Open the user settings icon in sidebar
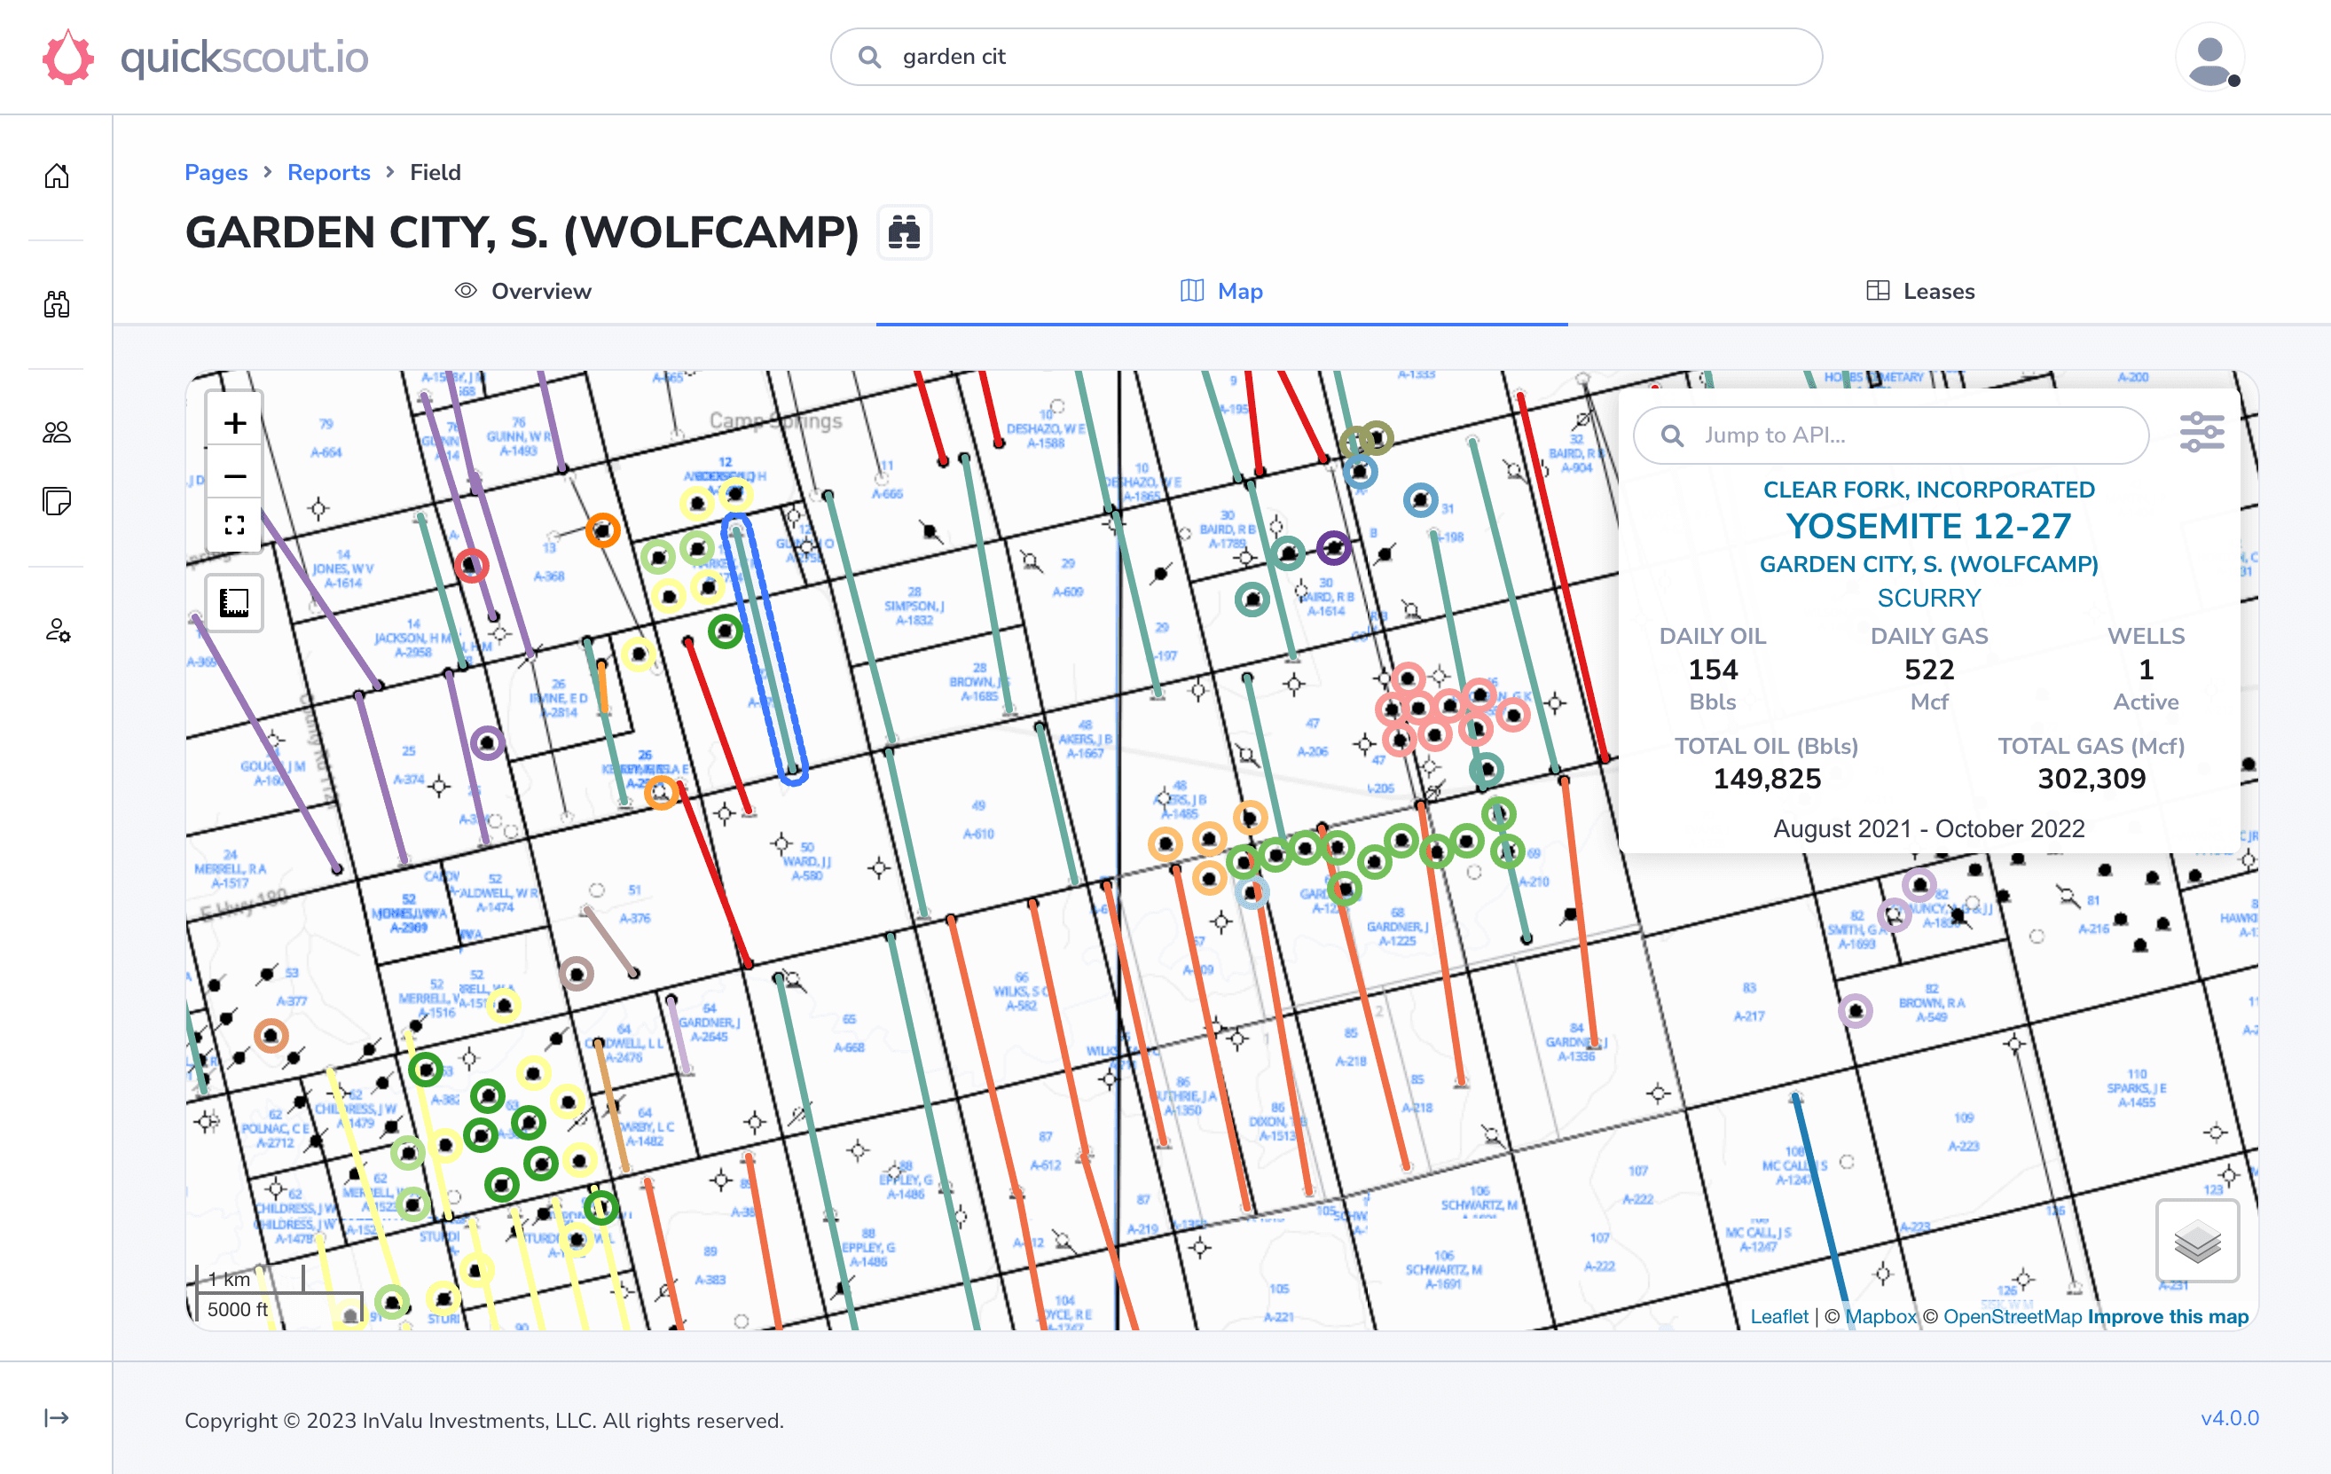 point(57,631)
